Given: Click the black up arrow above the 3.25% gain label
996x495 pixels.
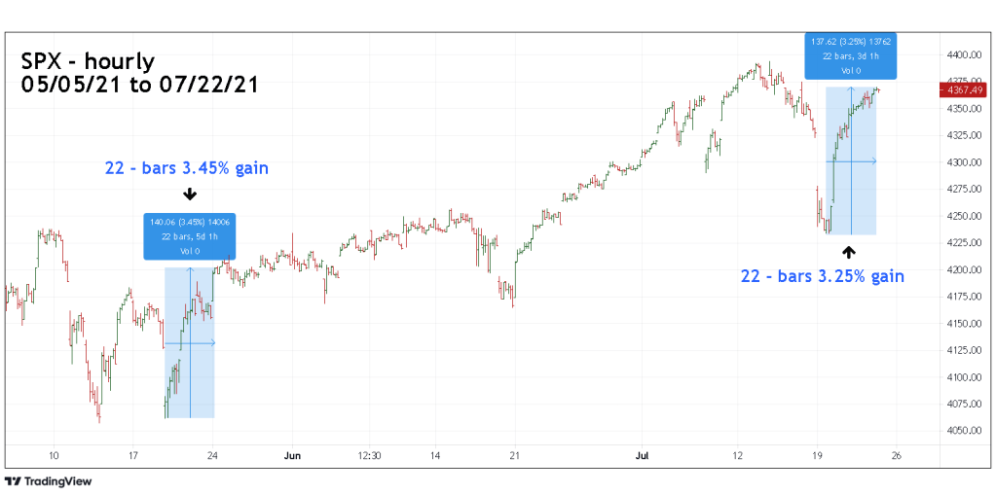Looking at the screenshot, I should click(849, 252).
